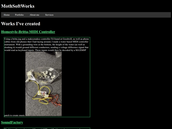The image size is (172, 129).
Task: Click the line starting 'instrument. With a grounding wire'
Action: [45, 45]
